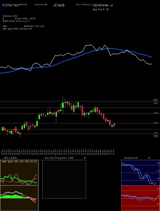Click the '(MGR) 40.3, 10.7, 25.1' ADX values

click(x=34, y=26)
